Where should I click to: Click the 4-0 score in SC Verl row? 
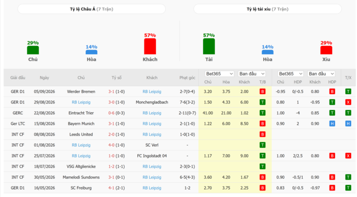[111, 145]
